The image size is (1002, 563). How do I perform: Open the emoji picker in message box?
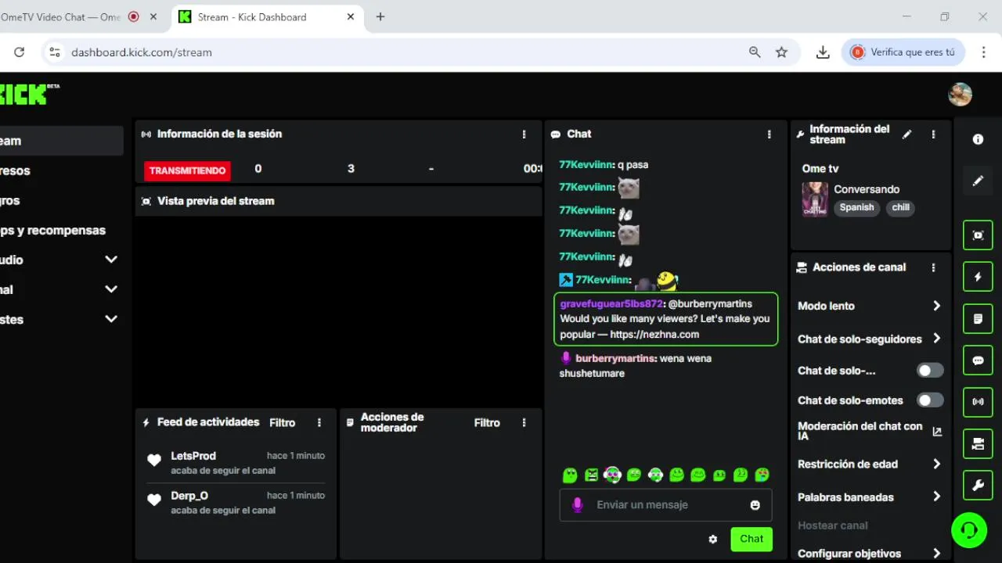click(755, 505)
